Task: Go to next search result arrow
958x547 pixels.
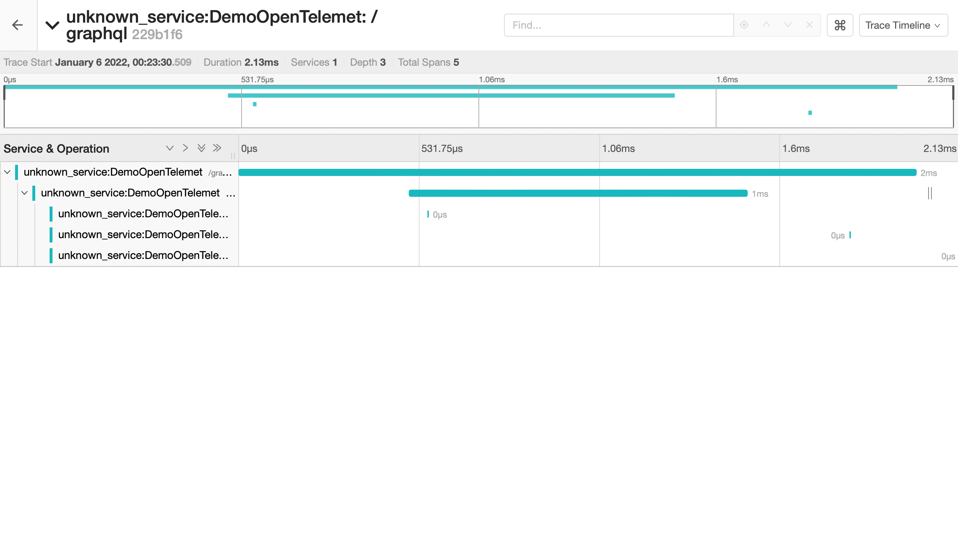Action: tap(788, 25)
